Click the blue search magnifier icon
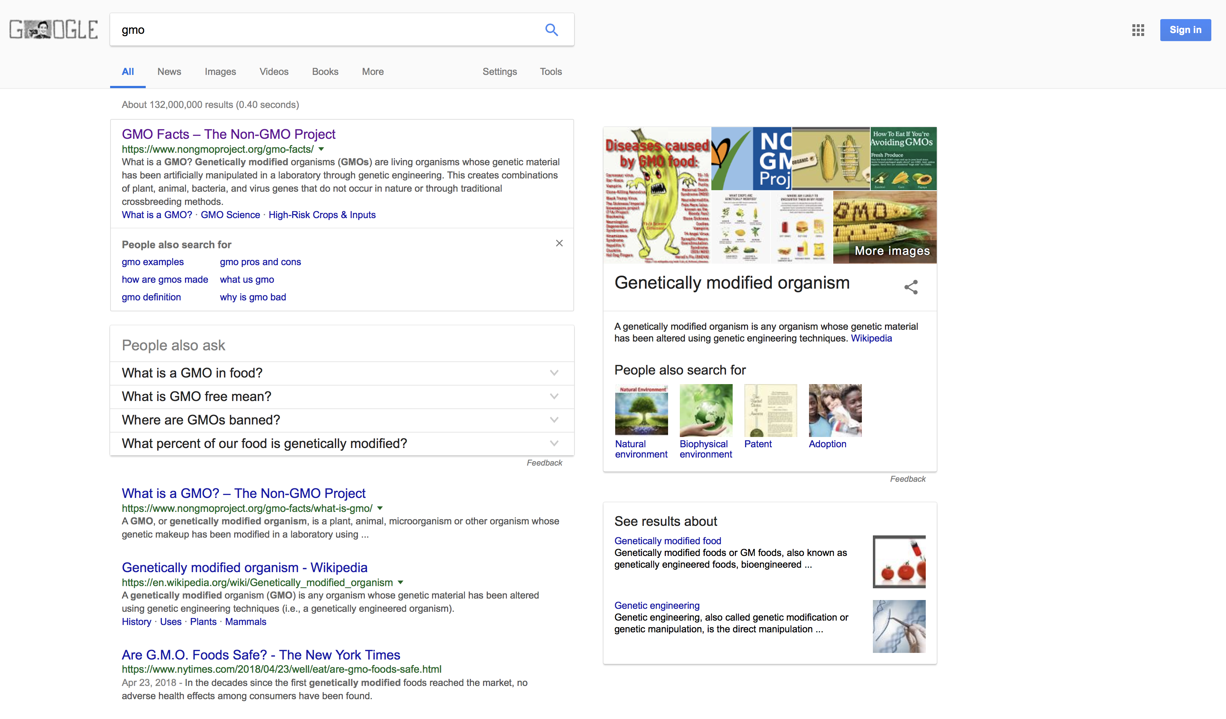1226x719 pixels. (551, 30)
